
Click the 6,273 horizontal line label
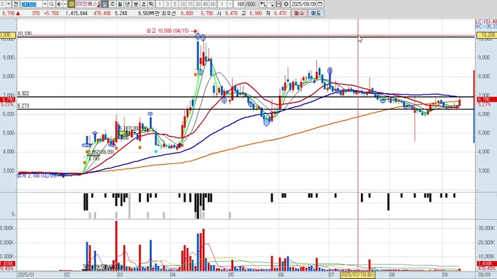click(x=23, y=106)
